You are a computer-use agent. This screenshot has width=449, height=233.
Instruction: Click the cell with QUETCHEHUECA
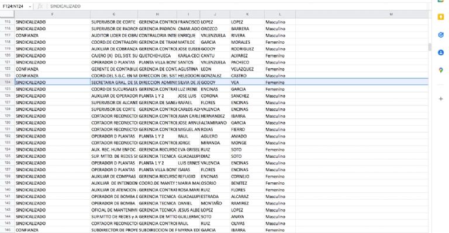pyautogui.click(x=157, y=55)
